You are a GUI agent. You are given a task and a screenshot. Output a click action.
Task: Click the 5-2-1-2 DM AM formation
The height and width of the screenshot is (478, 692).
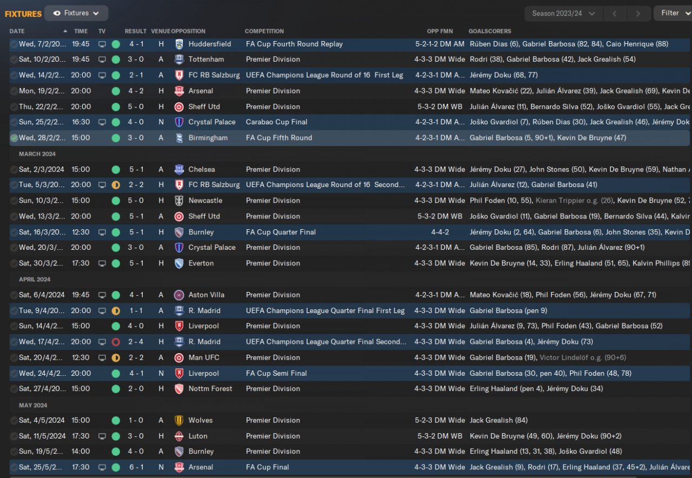440,44
